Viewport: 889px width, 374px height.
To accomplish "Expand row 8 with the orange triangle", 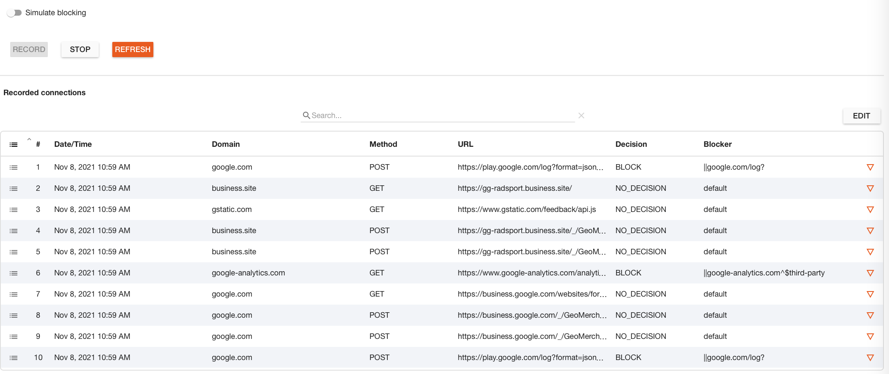I will (870, 316).
